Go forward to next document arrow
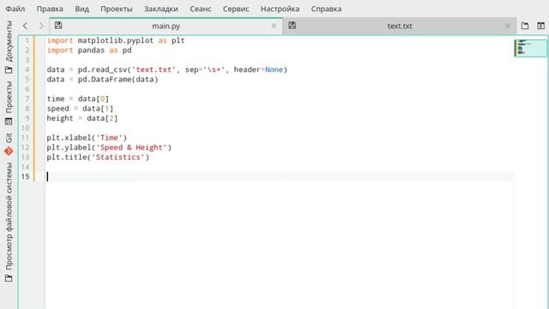 click(x=41, y=26)
